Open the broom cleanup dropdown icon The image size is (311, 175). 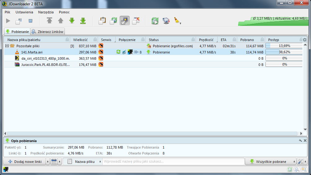point(177,21)
